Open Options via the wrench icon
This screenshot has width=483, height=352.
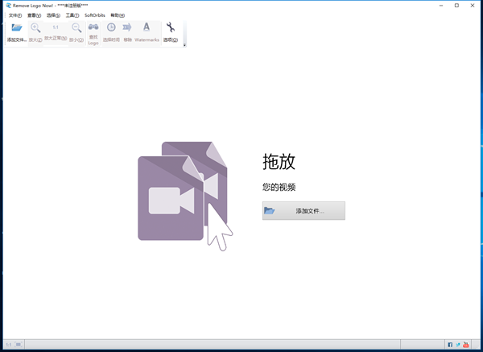click(171, 27)
